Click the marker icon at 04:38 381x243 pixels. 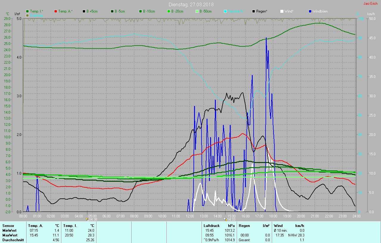point(87,219)
